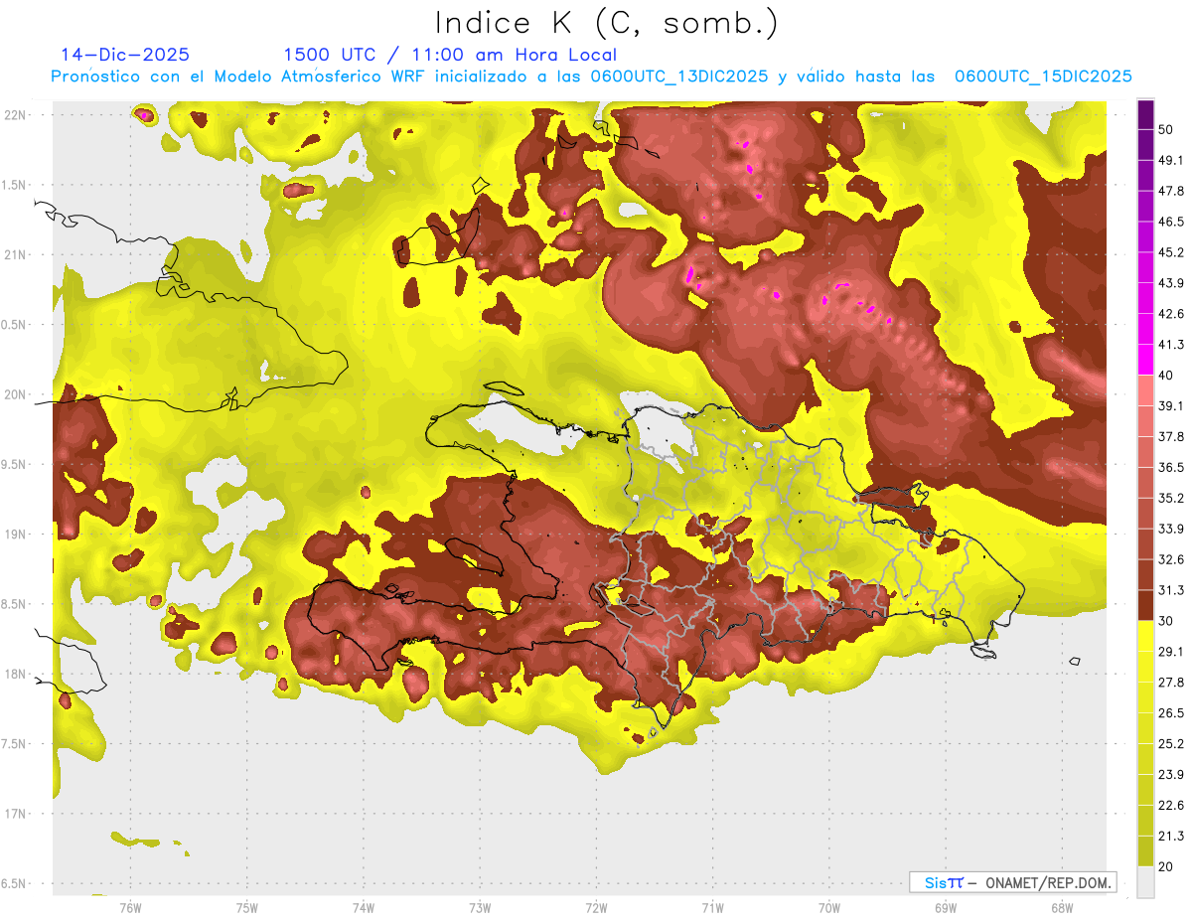Image resolution: width=1192 pixels, height=921 pixels.
Task: Pick the bright yellow swatch between 29.1 and 30
Action: (x=1145, y=636)
